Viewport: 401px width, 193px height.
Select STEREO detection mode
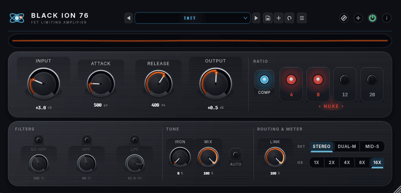point(321,147)
